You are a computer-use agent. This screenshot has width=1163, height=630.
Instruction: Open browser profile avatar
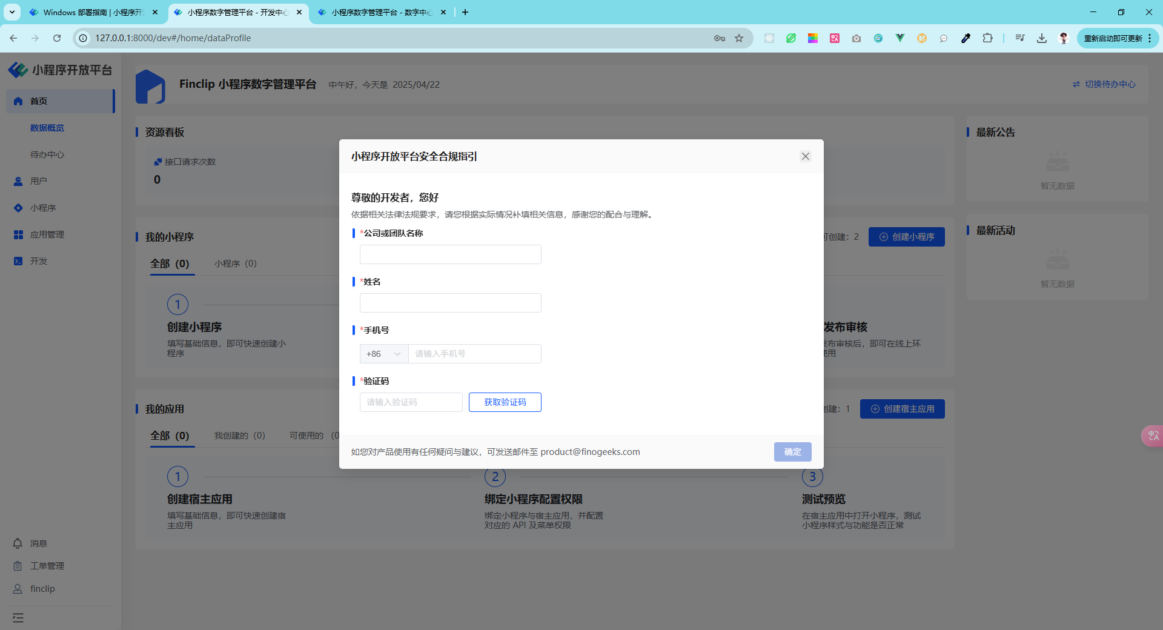click(x=1063, y=38)
